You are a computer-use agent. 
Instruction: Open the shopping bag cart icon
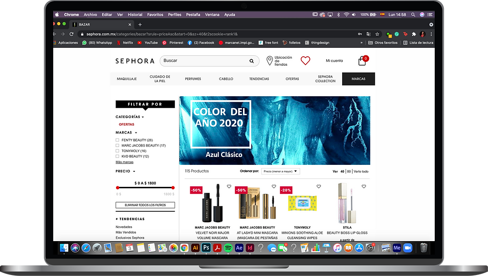click(363, 61)
